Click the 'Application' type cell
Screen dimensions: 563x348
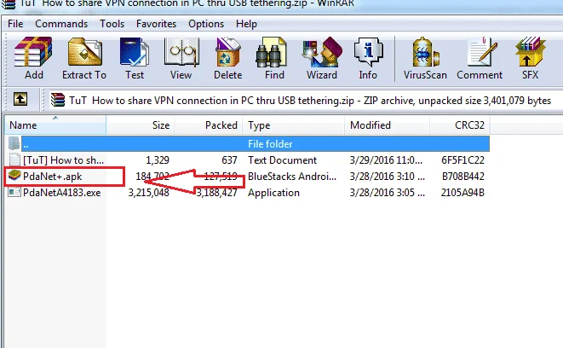coord(273,193)
